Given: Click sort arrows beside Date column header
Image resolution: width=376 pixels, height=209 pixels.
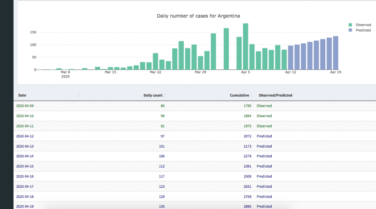Looking at the screenshot, I should tap(79, 96).
